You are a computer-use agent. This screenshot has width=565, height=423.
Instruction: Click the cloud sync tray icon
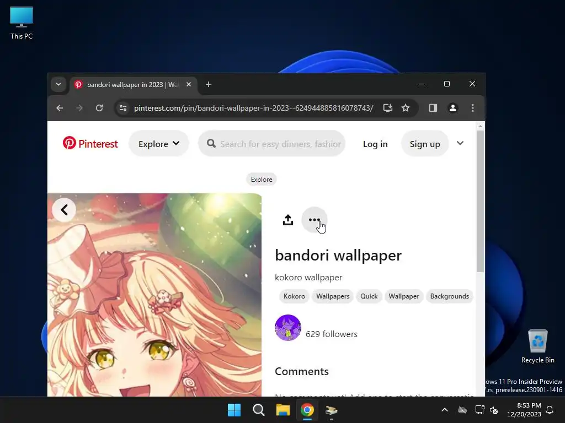(x=462, y=410)
